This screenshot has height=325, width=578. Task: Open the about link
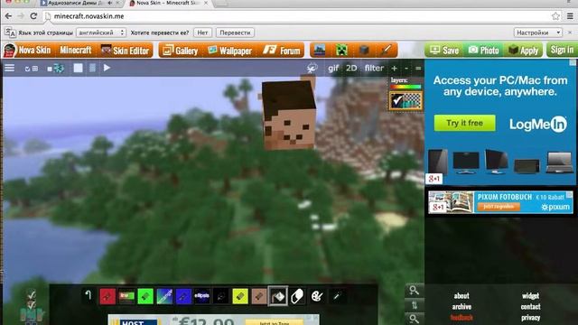coord(461,296)
